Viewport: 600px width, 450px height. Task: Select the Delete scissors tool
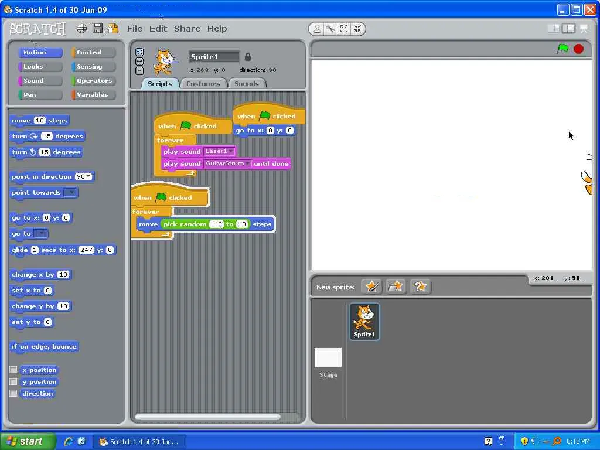[330, 29]
